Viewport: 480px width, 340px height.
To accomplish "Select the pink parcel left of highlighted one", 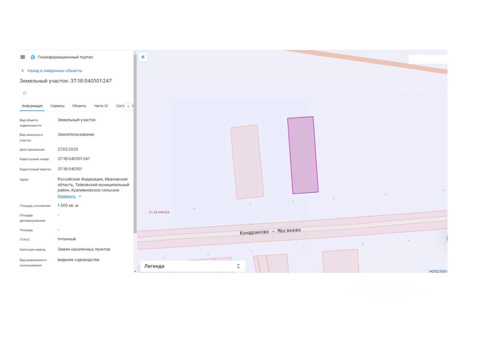I will [247, 162].
